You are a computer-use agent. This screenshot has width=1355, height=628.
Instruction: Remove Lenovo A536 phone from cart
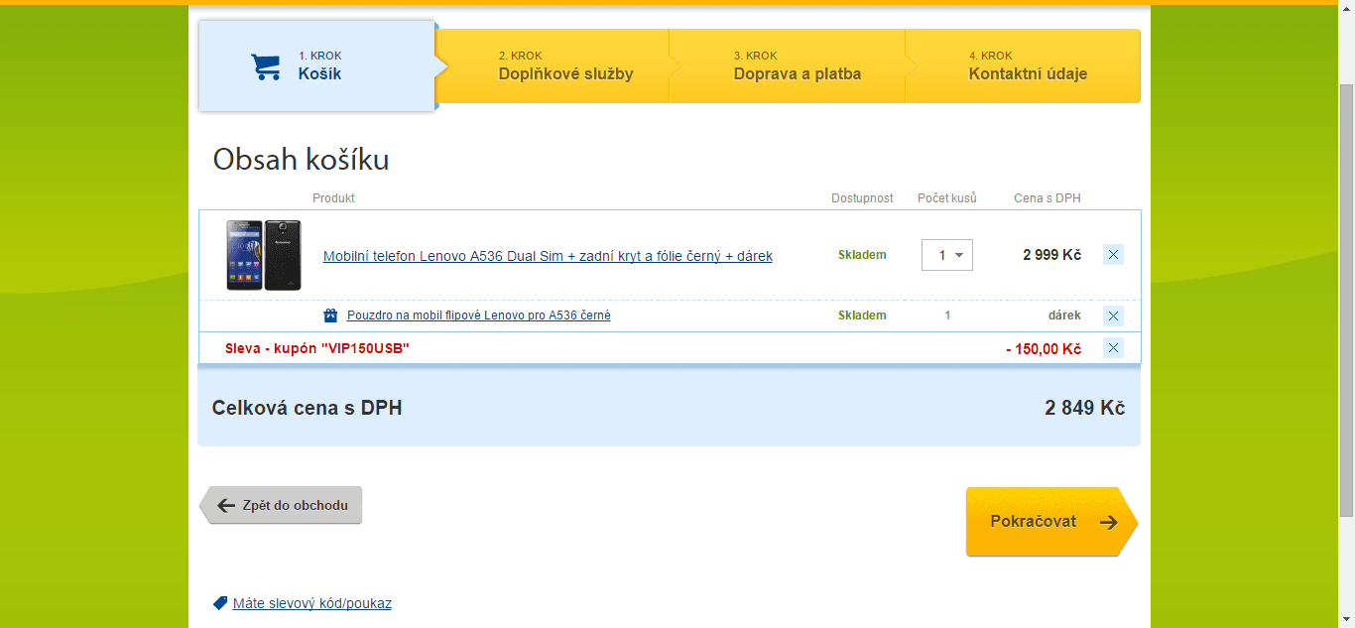point(1113,255)
